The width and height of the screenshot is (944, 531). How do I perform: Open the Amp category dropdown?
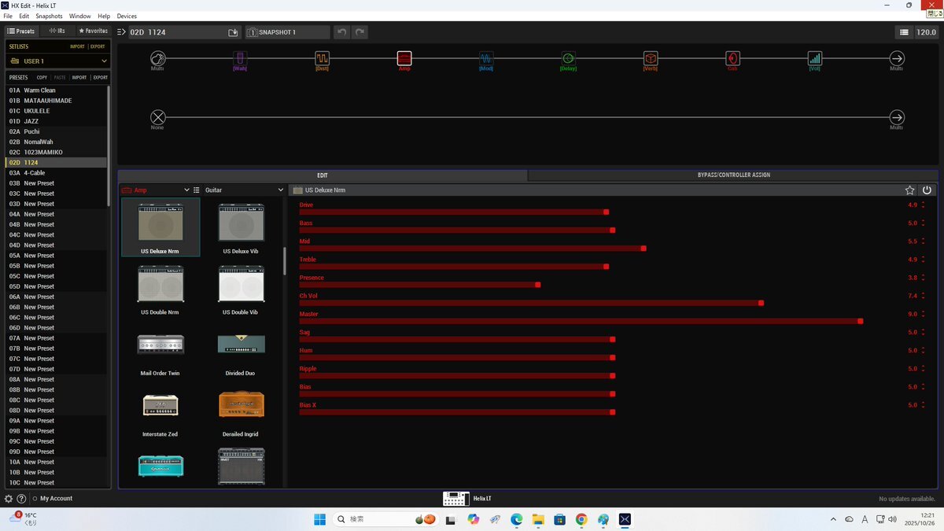click(186, 190)
